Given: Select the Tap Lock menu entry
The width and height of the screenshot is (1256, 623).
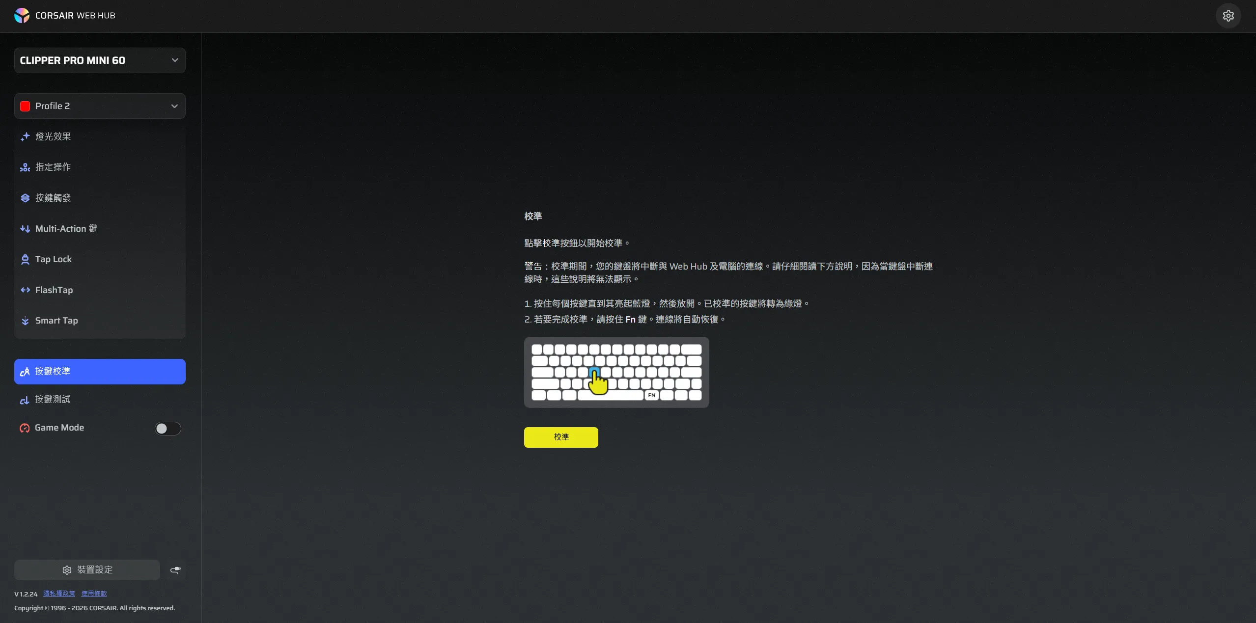Looking at the screenshot, I should (100, 259).
